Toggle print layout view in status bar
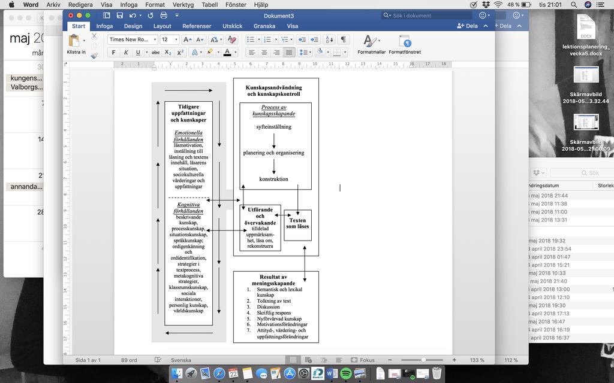The height and width of the screenshot is (383, 614). click(x=293, y=360)
